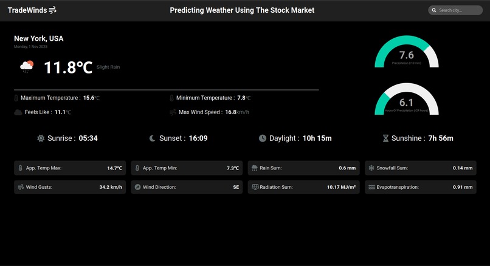Click the Sunrise time 05:34
Screen dimensions: 490x266
[x=88, y=138]
